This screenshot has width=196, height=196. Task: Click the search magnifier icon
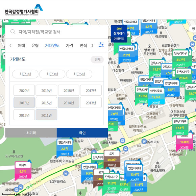(x=13, y=32)
